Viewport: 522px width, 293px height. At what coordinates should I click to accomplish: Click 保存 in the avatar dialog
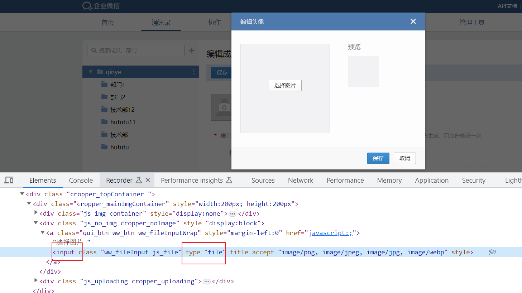378,158
